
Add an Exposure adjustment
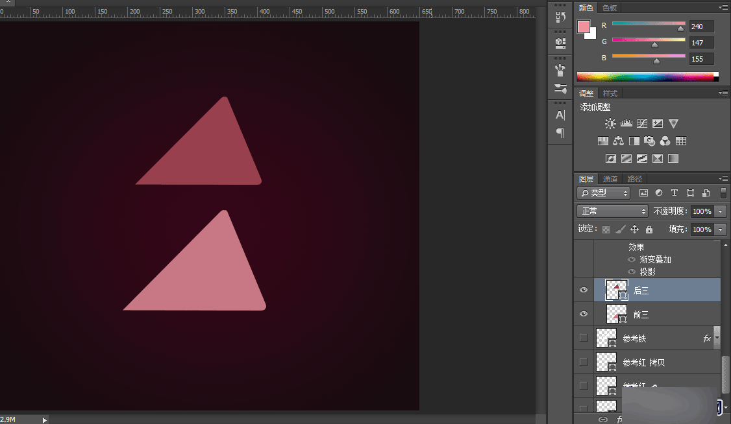(x=658, y=123)
